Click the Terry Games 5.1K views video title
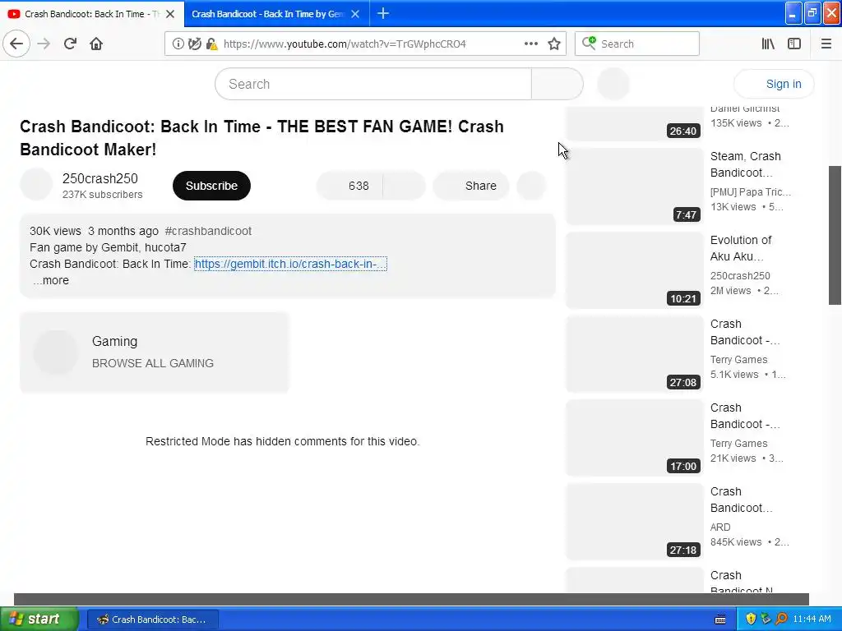Viewport: 842px width, 631px height. [745, 332]
